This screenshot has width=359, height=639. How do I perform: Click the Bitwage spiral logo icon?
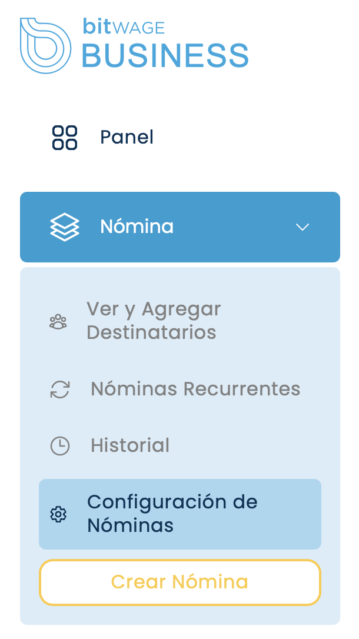(x=45, y=46)
